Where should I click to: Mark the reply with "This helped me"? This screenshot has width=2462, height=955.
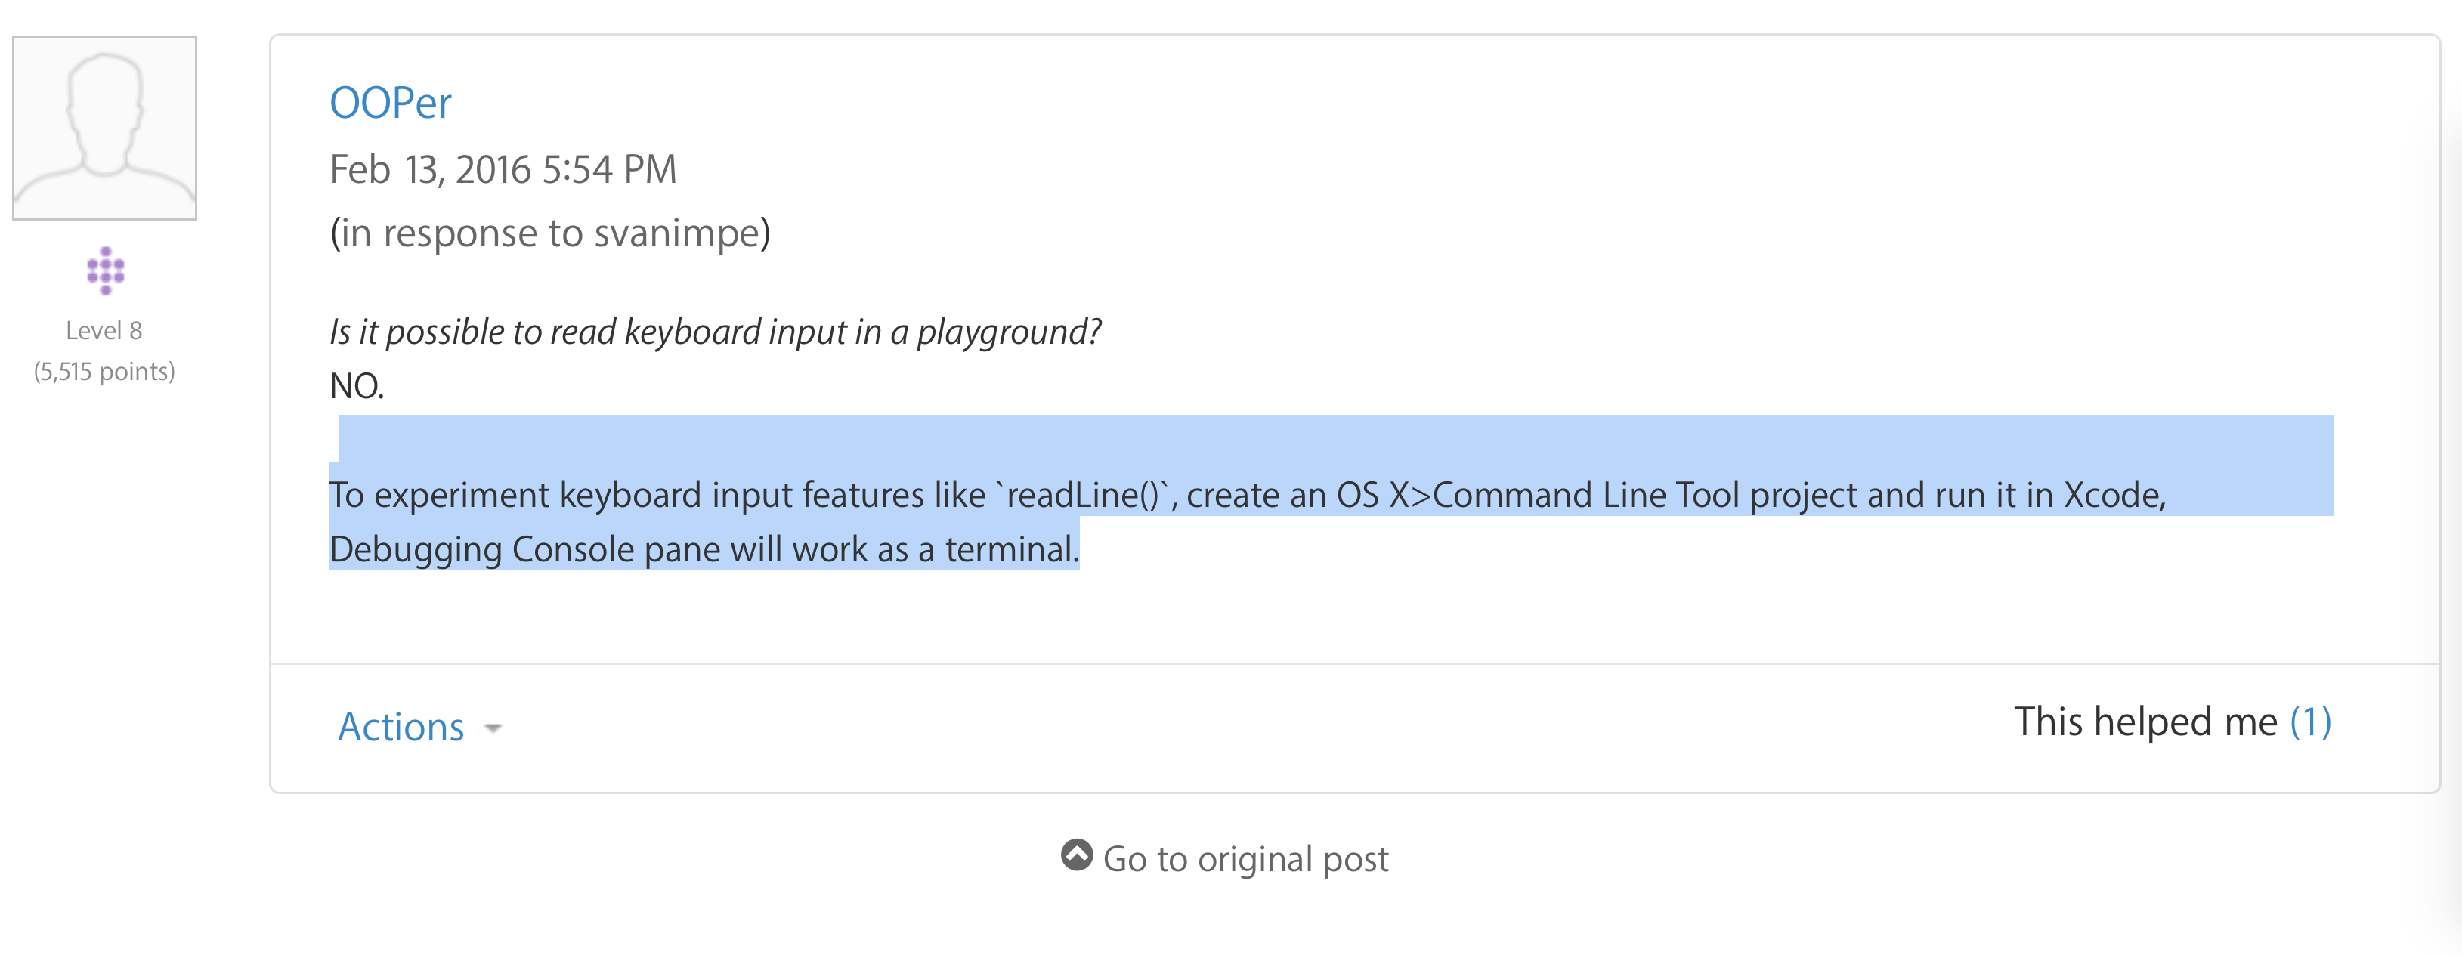coord(2145,722)
